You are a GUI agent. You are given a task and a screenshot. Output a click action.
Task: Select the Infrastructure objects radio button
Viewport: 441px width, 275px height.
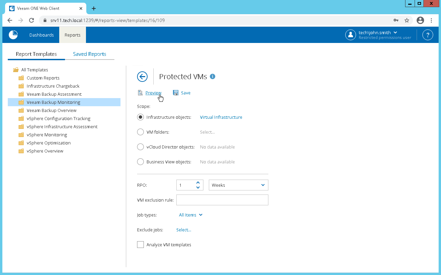point(140,117)
